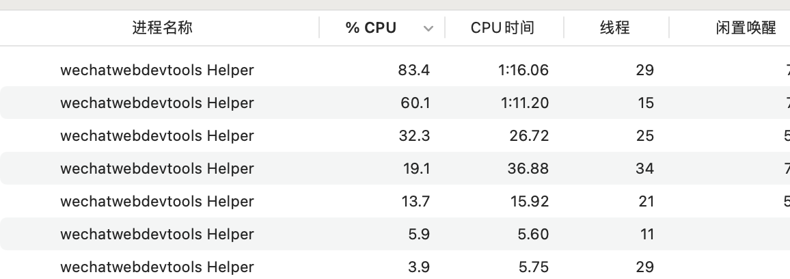The height and width of the screenshot is (279, 790).
Task: Sort processes by CPU 时间 column
Action: pos(502,28)
